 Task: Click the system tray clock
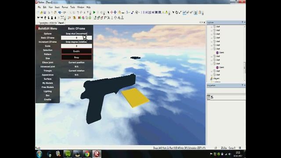tap(238, 154)
